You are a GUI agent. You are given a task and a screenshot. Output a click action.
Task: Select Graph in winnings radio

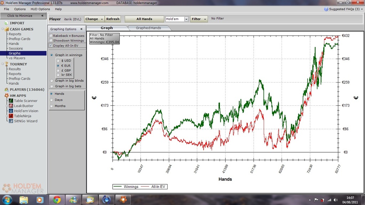click(52, 55)
